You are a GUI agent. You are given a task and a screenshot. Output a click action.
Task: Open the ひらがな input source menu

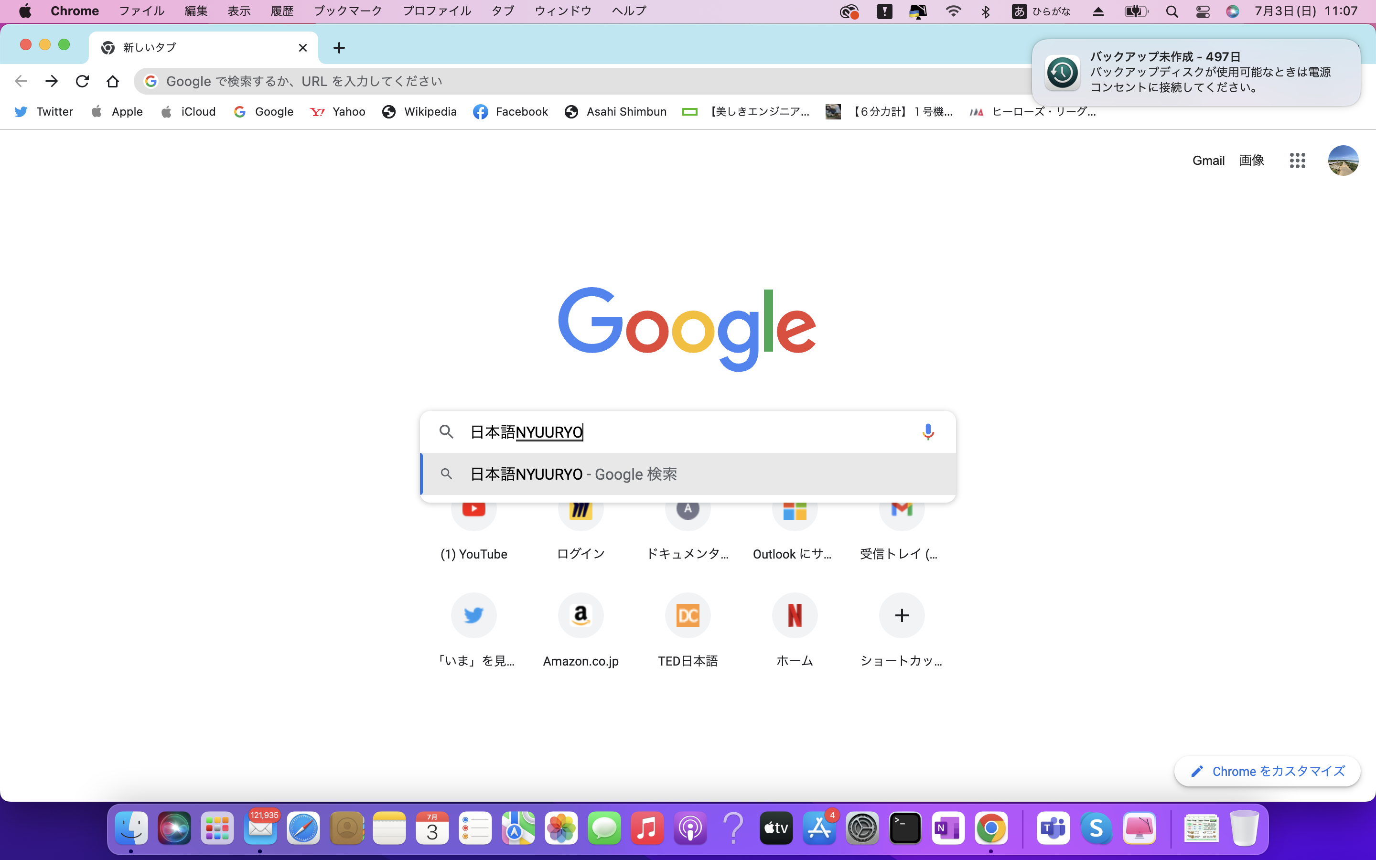coord(1041,11)
